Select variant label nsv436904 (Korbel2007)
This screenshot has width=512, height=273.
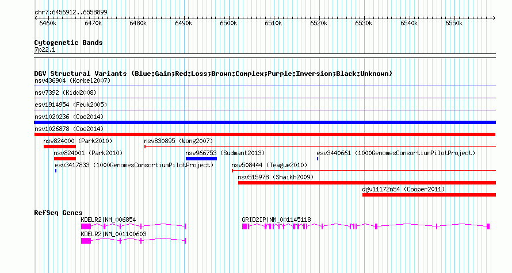click(x=72, y=80)
